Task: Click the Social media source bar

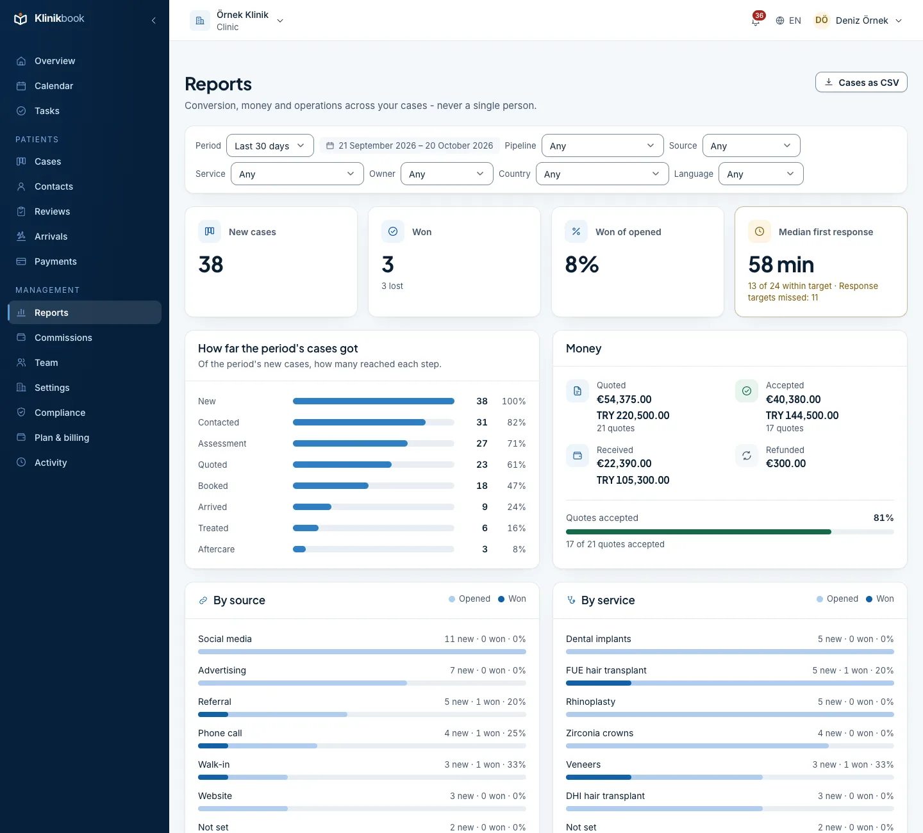Action: [362, 652]
